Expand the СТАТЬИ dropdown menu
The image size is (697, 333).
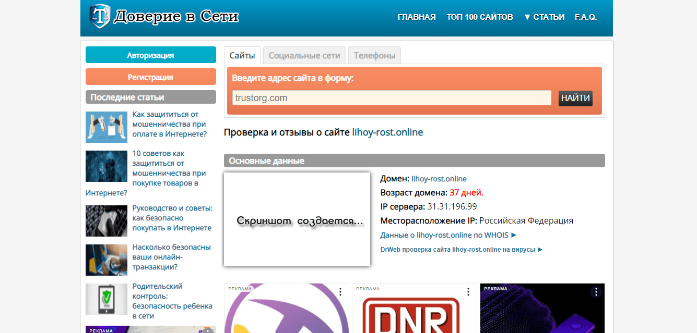(x=544, y=16)
